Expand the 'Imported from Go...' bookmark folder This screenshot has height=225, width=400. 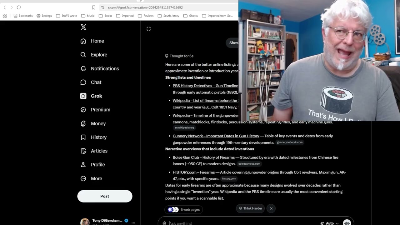click(x=217, y=16)
